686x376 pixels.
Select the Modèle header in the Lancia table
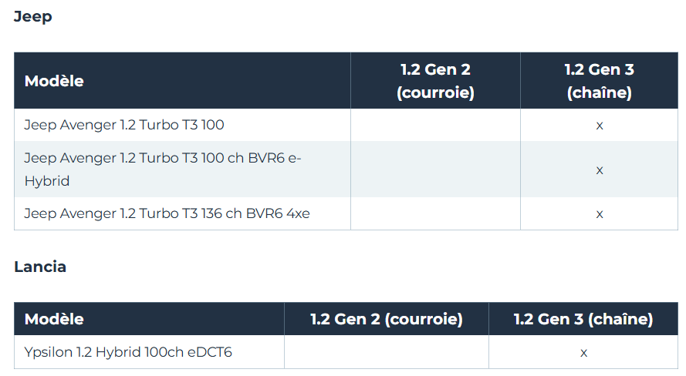pyautogui.click(x=54, y=319)
